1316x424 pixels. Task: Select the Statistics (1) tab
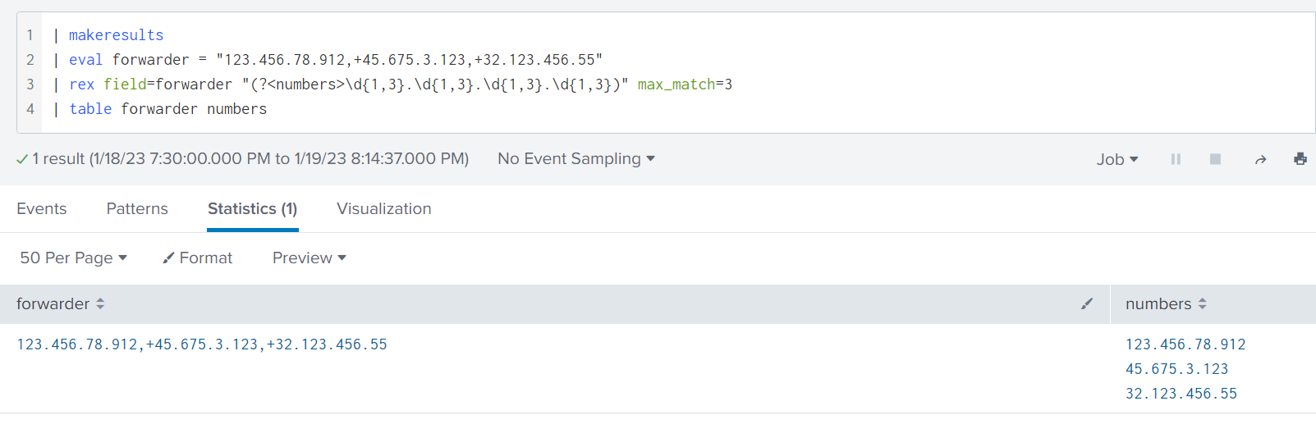(252, 209)
